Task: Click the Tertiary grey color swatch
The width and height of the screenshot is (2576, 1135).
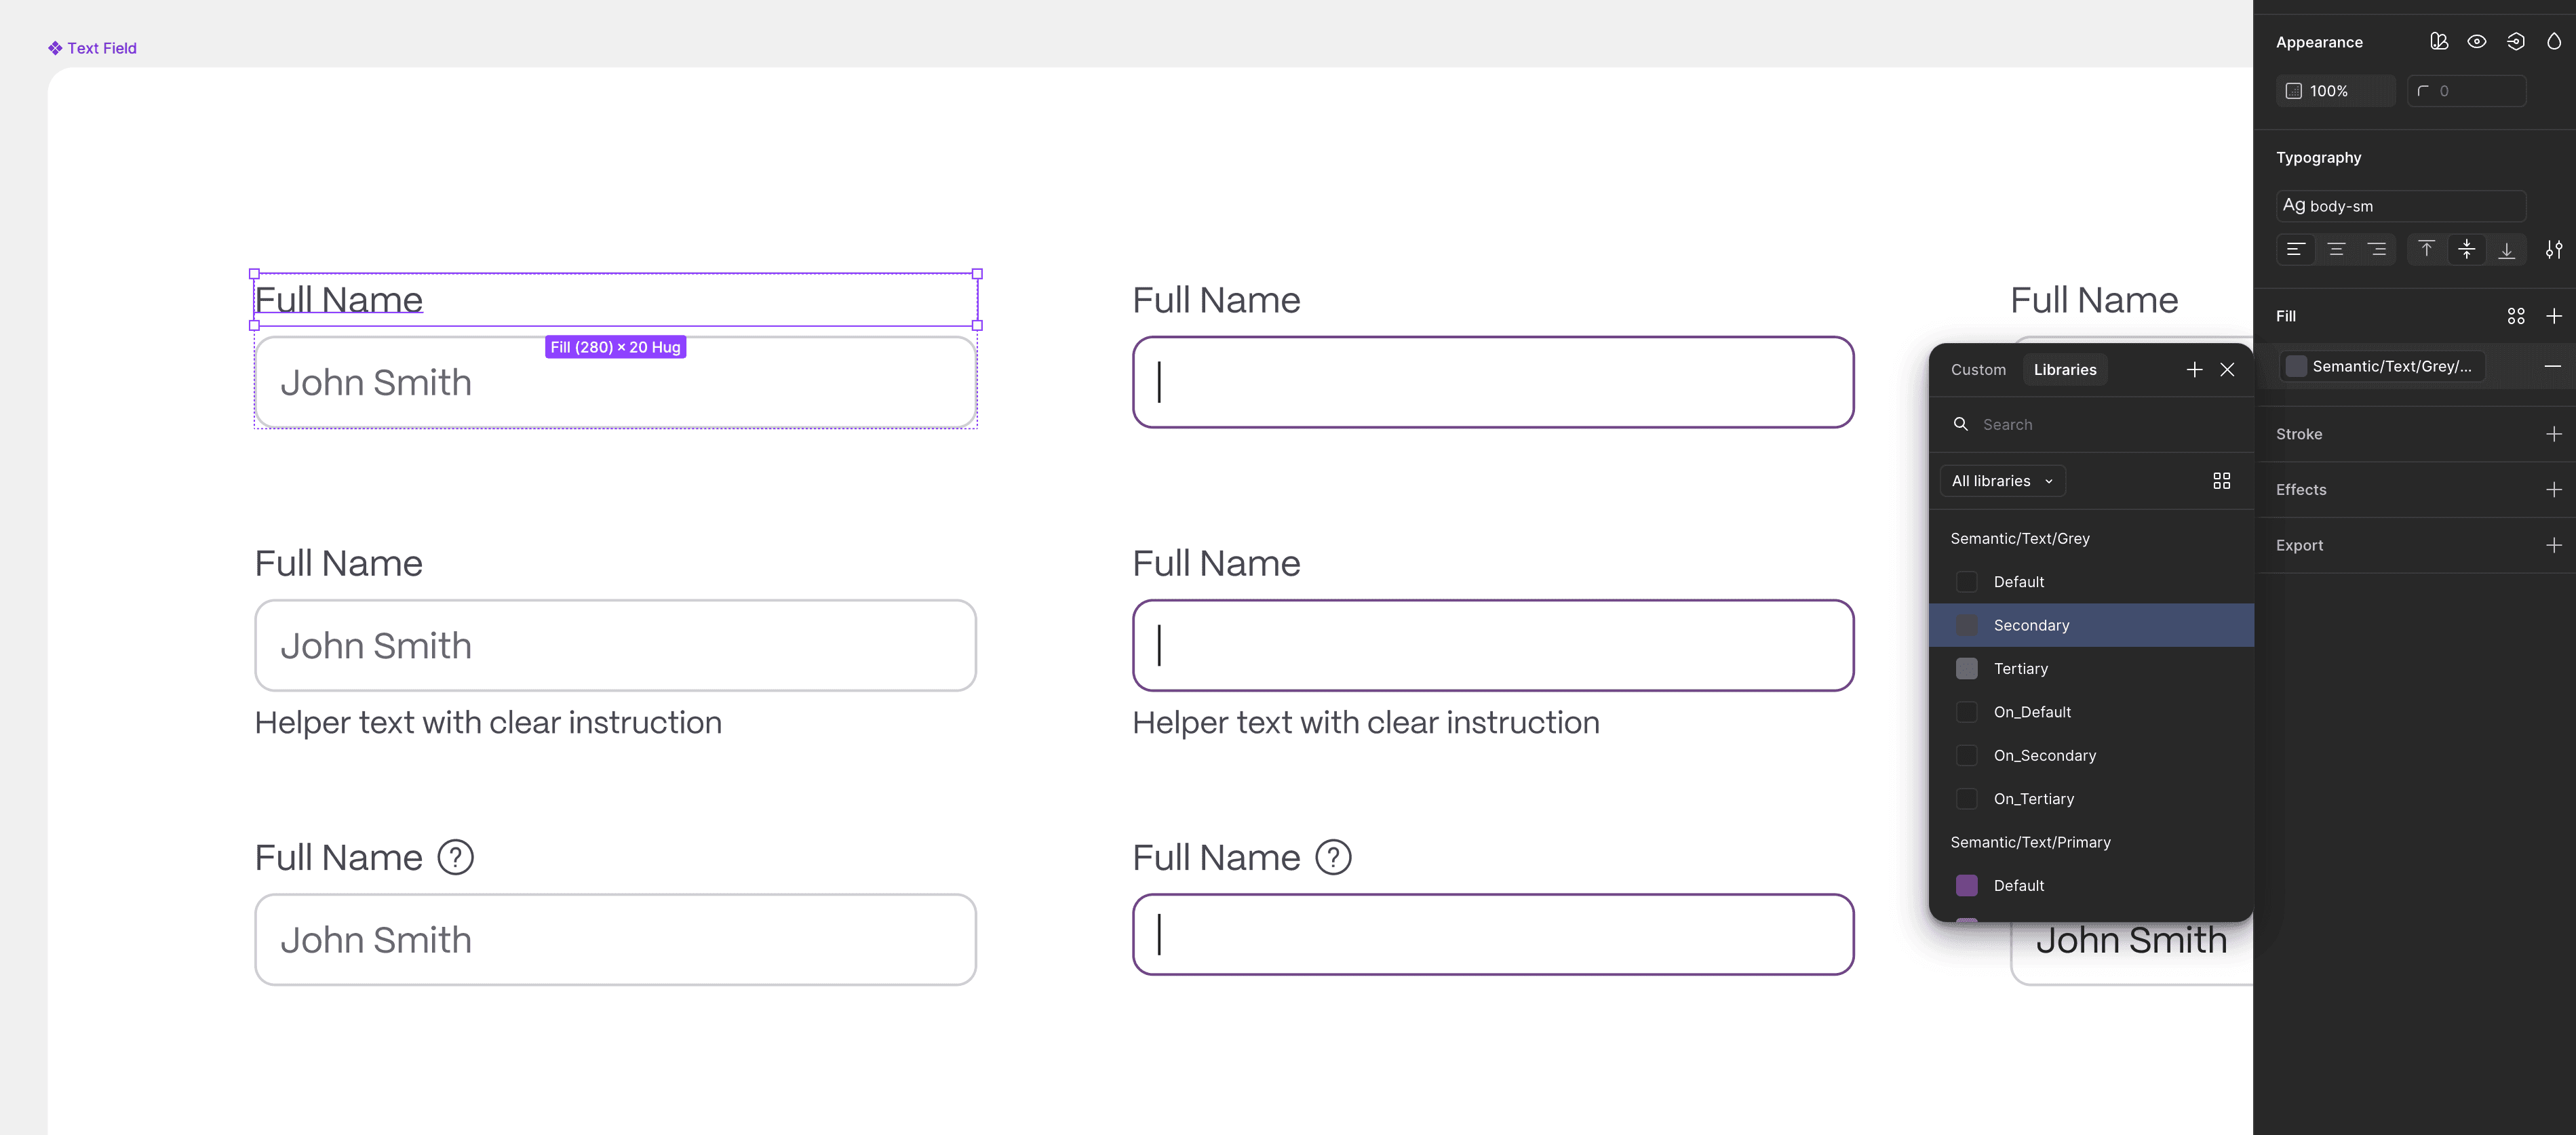Action: pos(1966,669)
